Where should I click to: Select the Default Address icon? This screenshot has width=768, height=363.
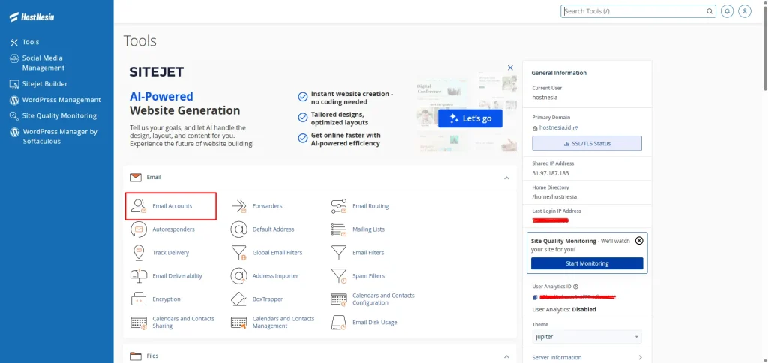[238, 229]
